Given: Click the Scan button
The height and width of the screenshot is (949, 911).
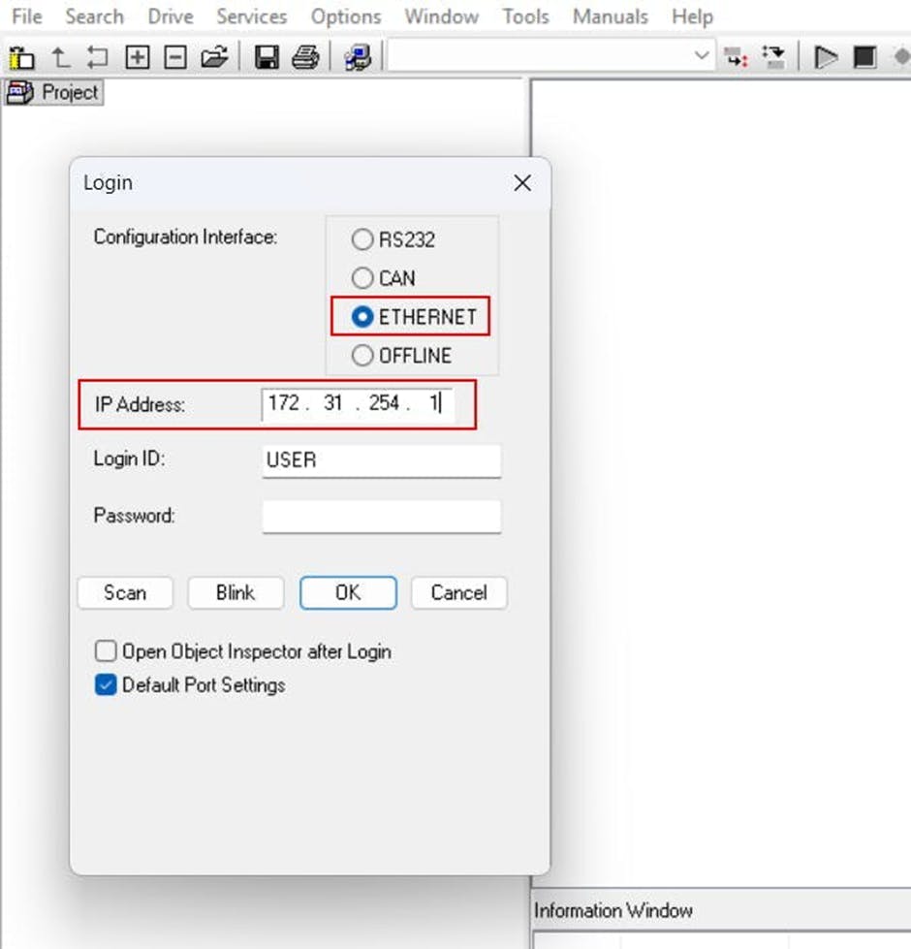Looking at the screenshot, I should [125, 592].
